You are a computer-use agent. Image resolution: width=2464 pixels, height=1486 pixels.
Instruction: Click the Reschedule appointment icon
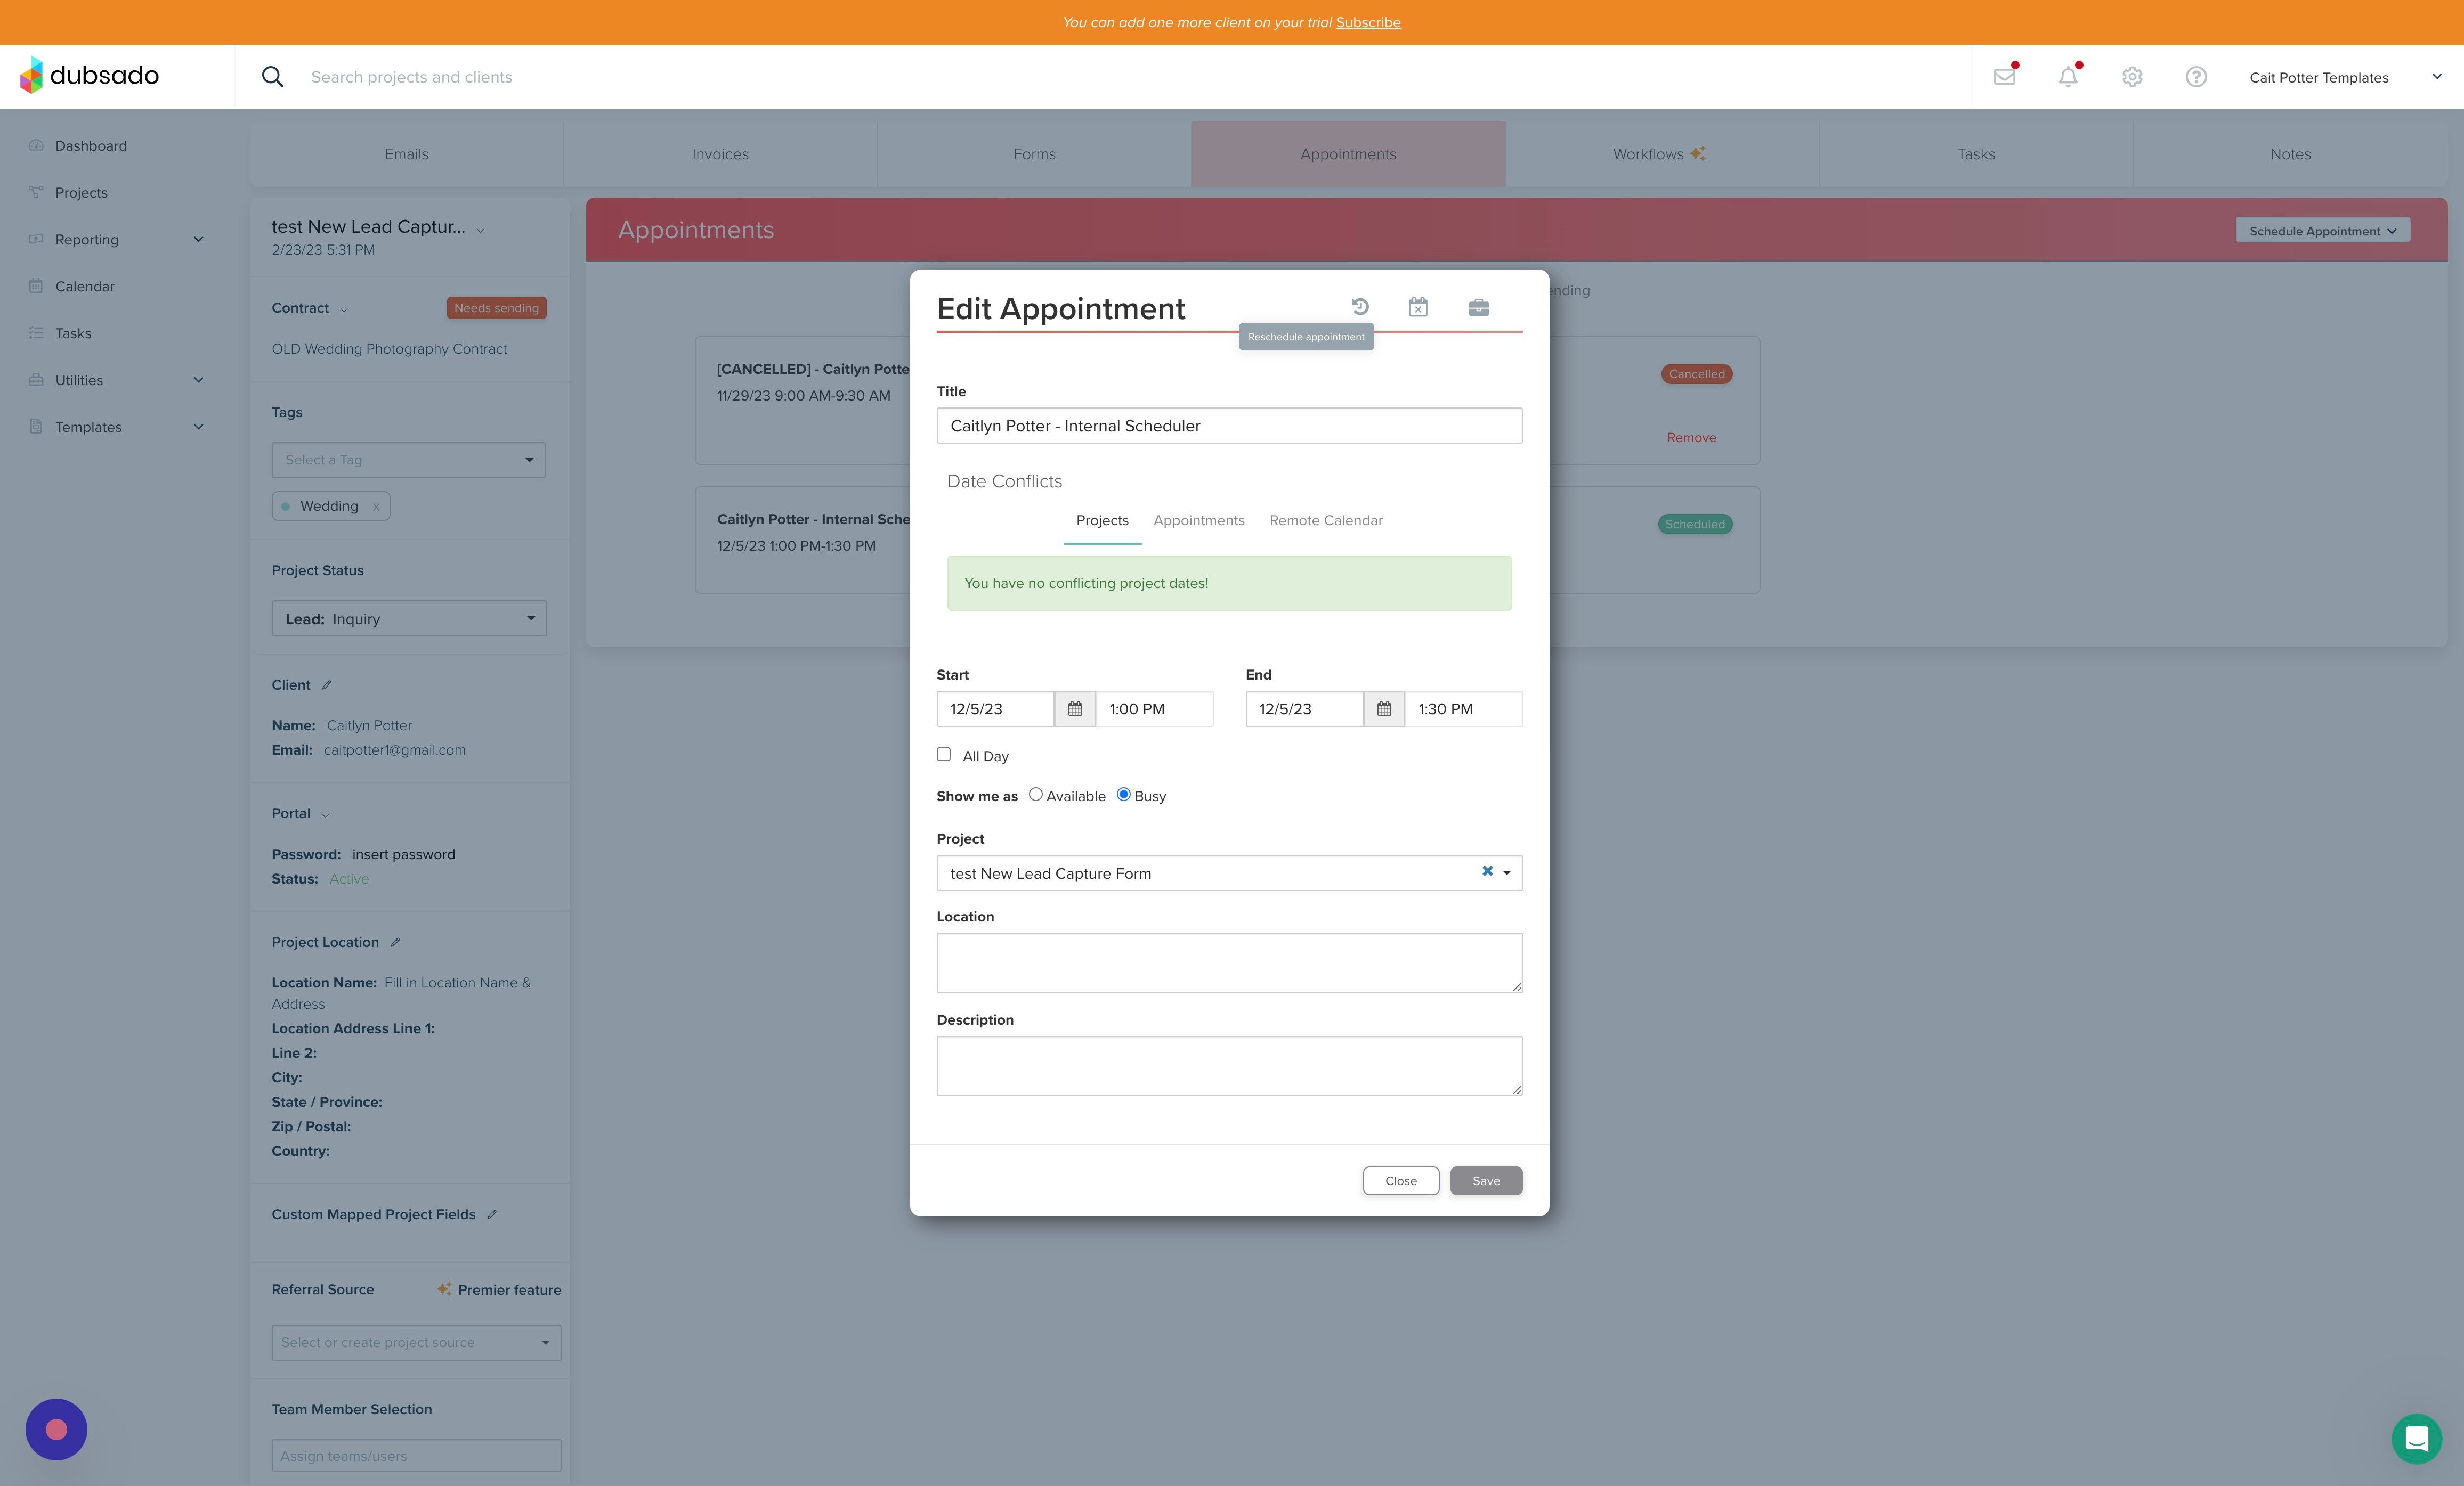click(1360, 307)
